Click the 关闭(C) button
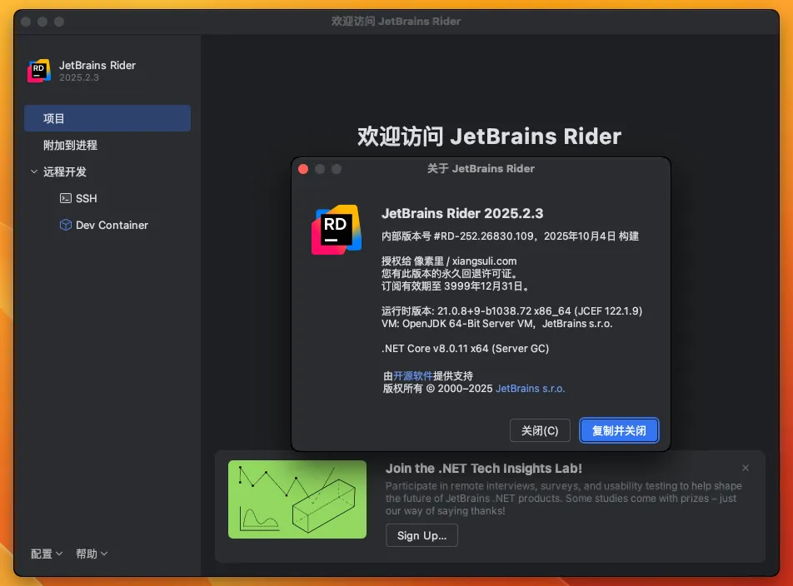793x586 pixels. [540, 430]
